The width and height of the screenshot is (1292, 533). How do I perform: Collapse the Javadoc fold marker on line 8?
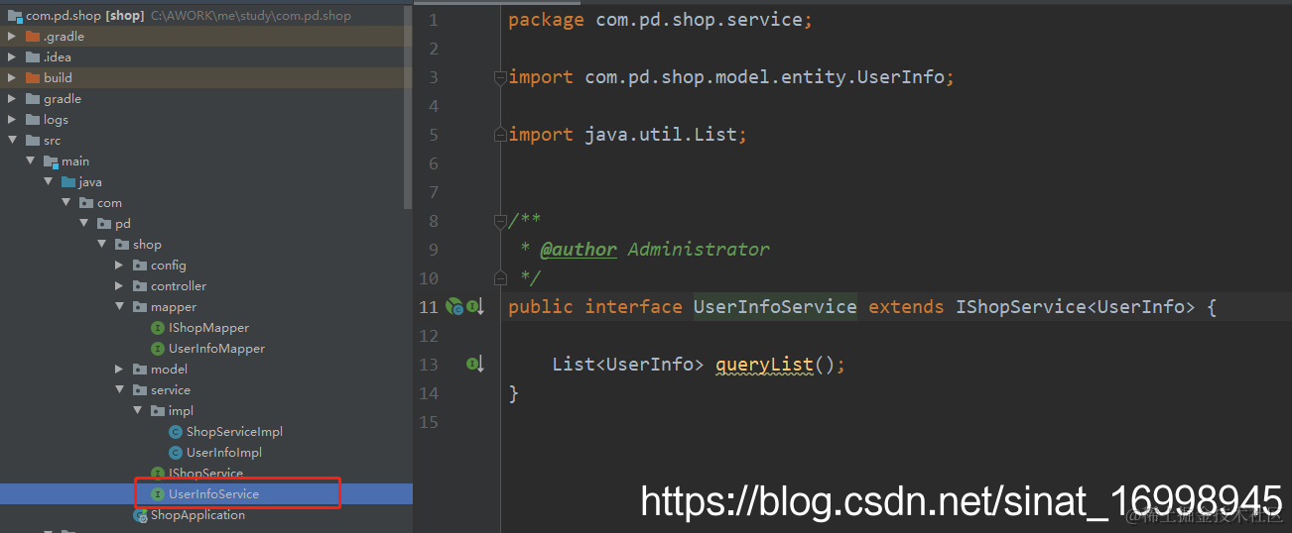pos(500,221)
